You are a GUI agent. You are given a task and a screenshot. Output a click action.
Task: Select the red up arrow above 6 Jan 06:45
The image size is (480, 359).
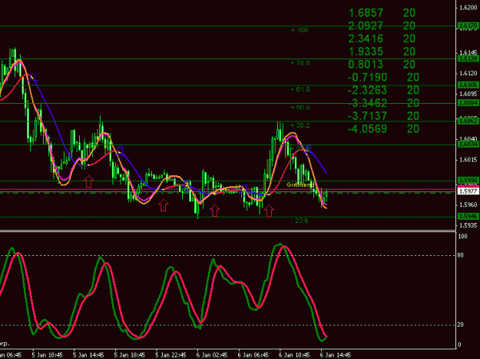click(x=269, y=211)
